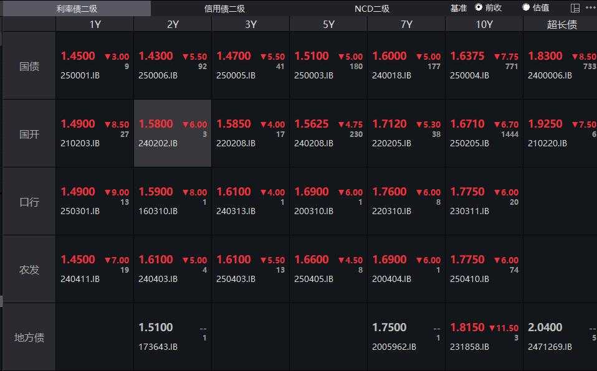This screenshot has width=597, height=371.
Task: Select the 地方债 10Y bond 231858.IB
Action: tap(484, 337)
